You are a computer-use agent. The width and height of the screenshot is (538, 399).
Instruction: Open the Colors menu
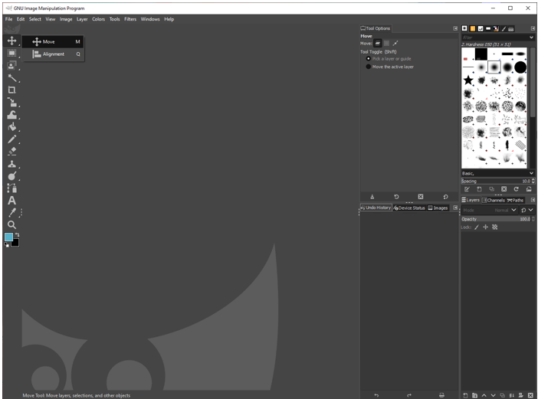coord(98,19)
